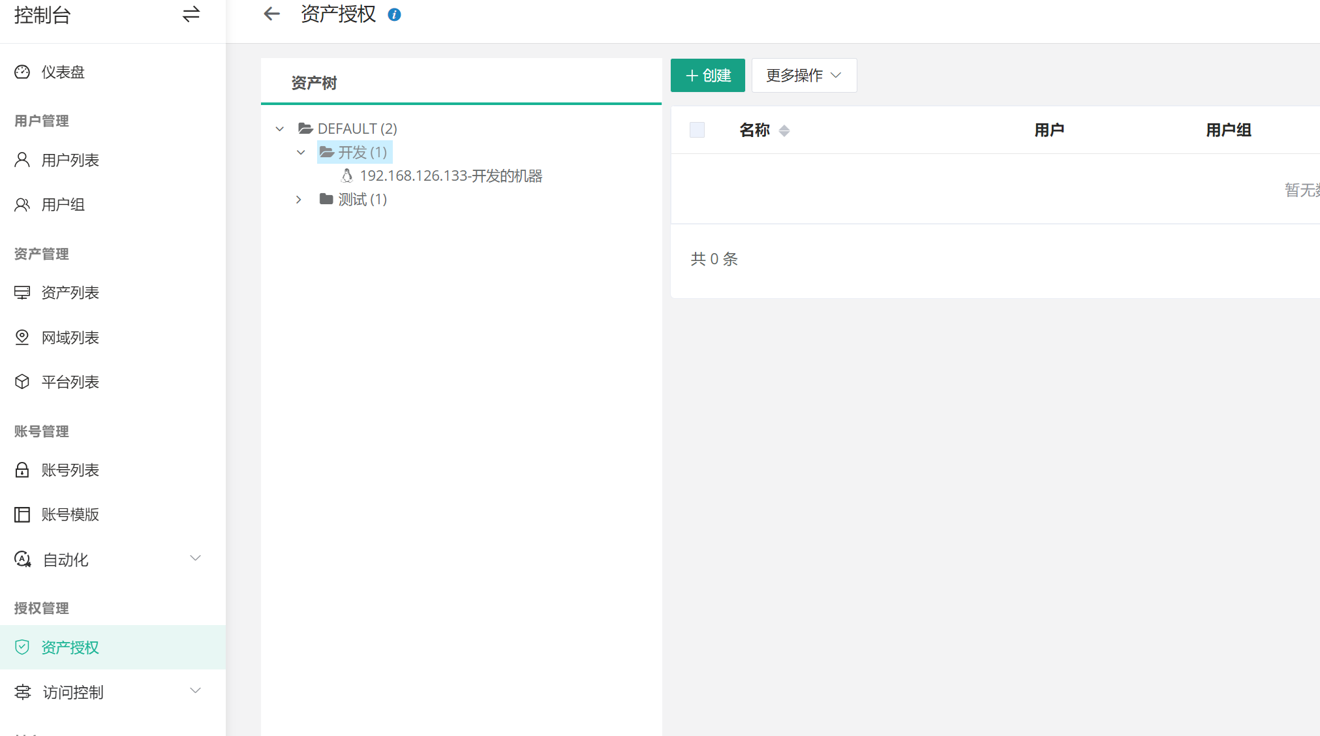Screen dimensions: 1320x736
Task: Click the 平台列表 cube icon
Action: click(22, 382)
